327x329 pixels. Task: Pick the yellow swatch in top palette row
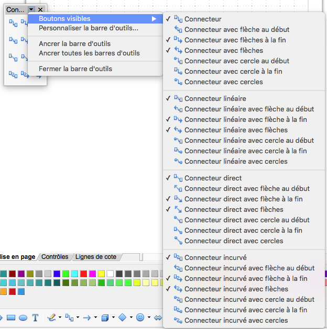pos(101,274)
